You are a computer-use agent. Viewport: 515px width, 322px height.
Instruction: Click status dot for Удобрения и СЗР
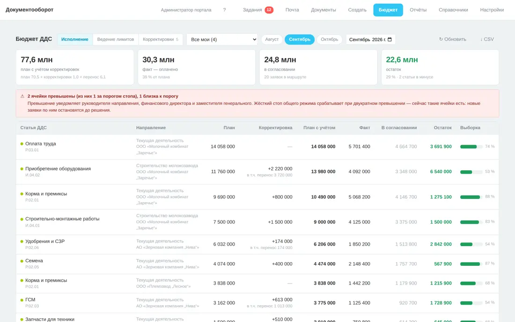coord(22,241)
